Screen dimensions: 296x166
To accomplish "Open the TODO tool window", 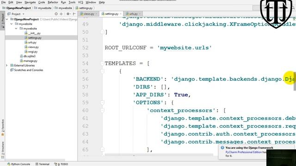I will pyautogui.click(x=61, y=164).
